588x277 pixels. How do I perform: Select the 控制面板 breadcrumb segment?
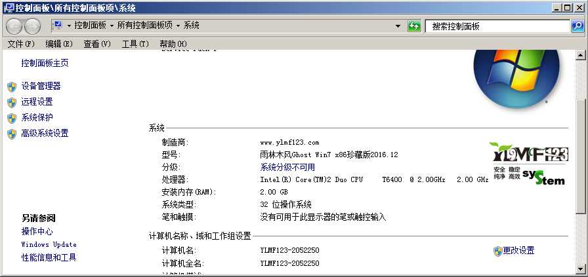click(x=91, y=26)
